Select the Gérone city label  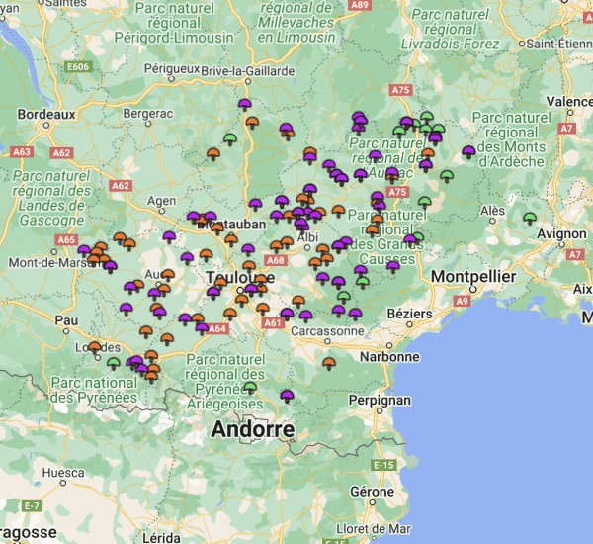click(372, 491)
